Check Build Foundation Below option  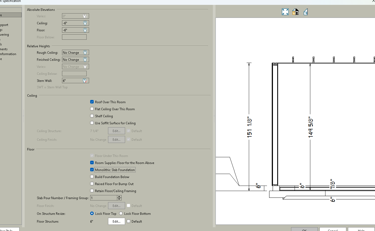(x=92, y=177)
